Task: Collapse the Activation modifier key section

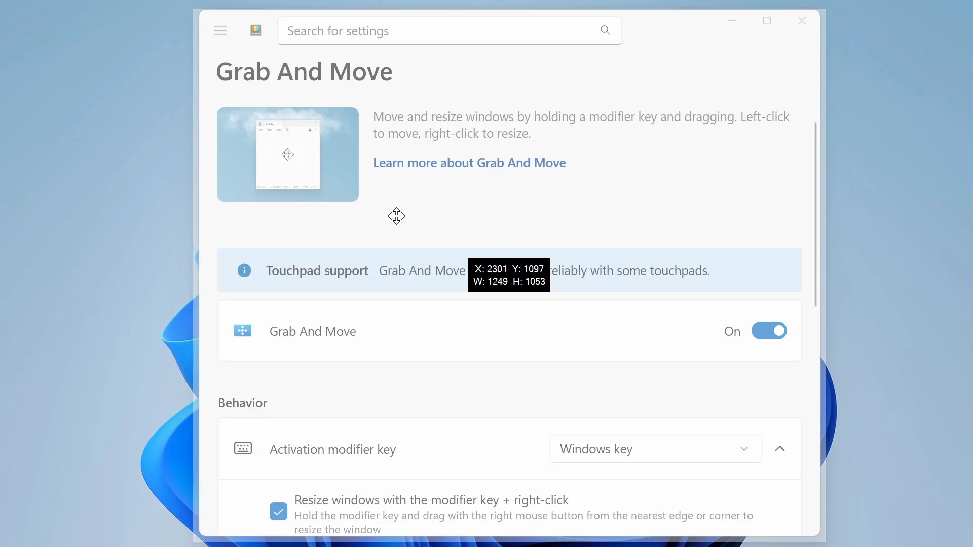Action: pyautogui.click(x=780, y=449)
